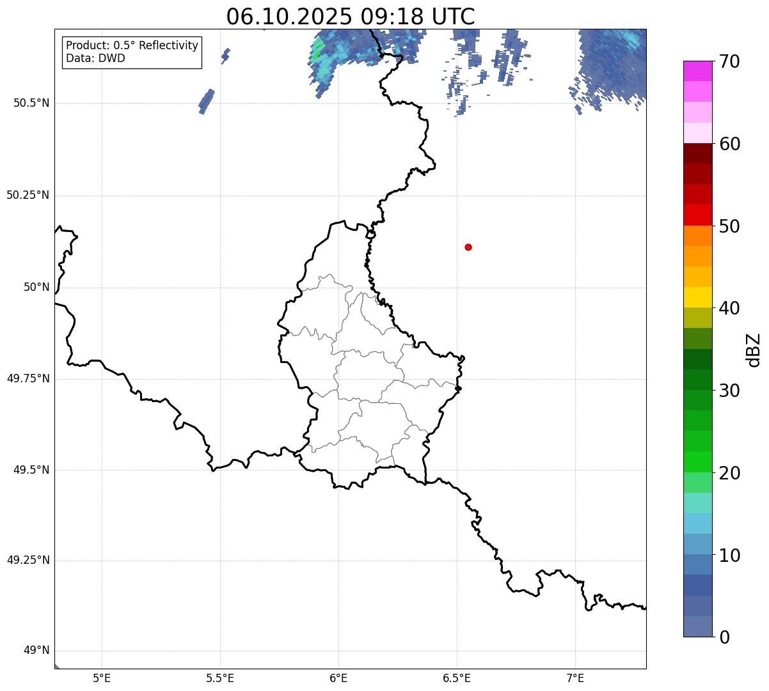Click the green radar echo at the top
Viewport: 769px width, 691px height.
(x=319, y=50)
